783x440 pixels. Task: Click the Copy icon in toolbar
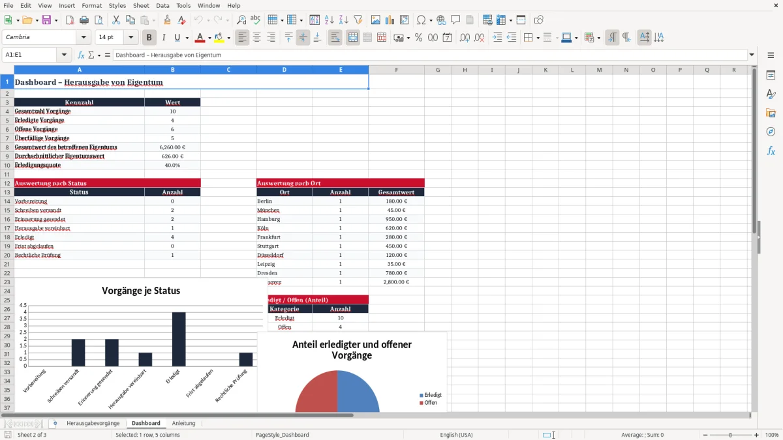[x=130, y=20]
